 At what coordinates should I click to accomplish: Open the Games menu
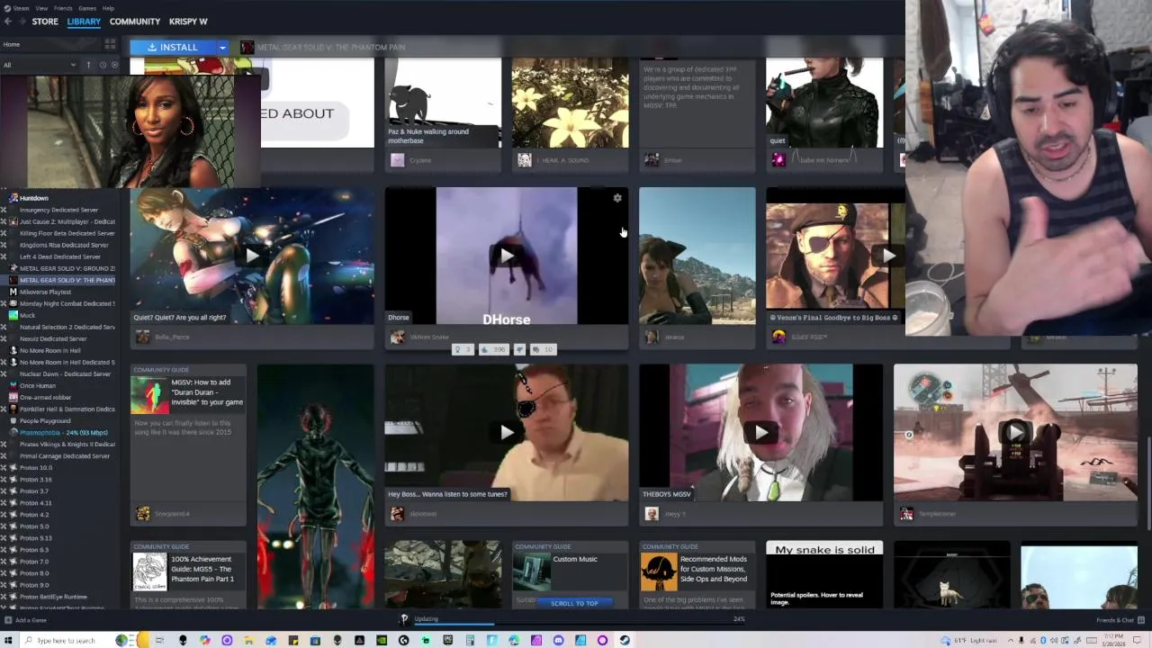[x=87, y=8]
